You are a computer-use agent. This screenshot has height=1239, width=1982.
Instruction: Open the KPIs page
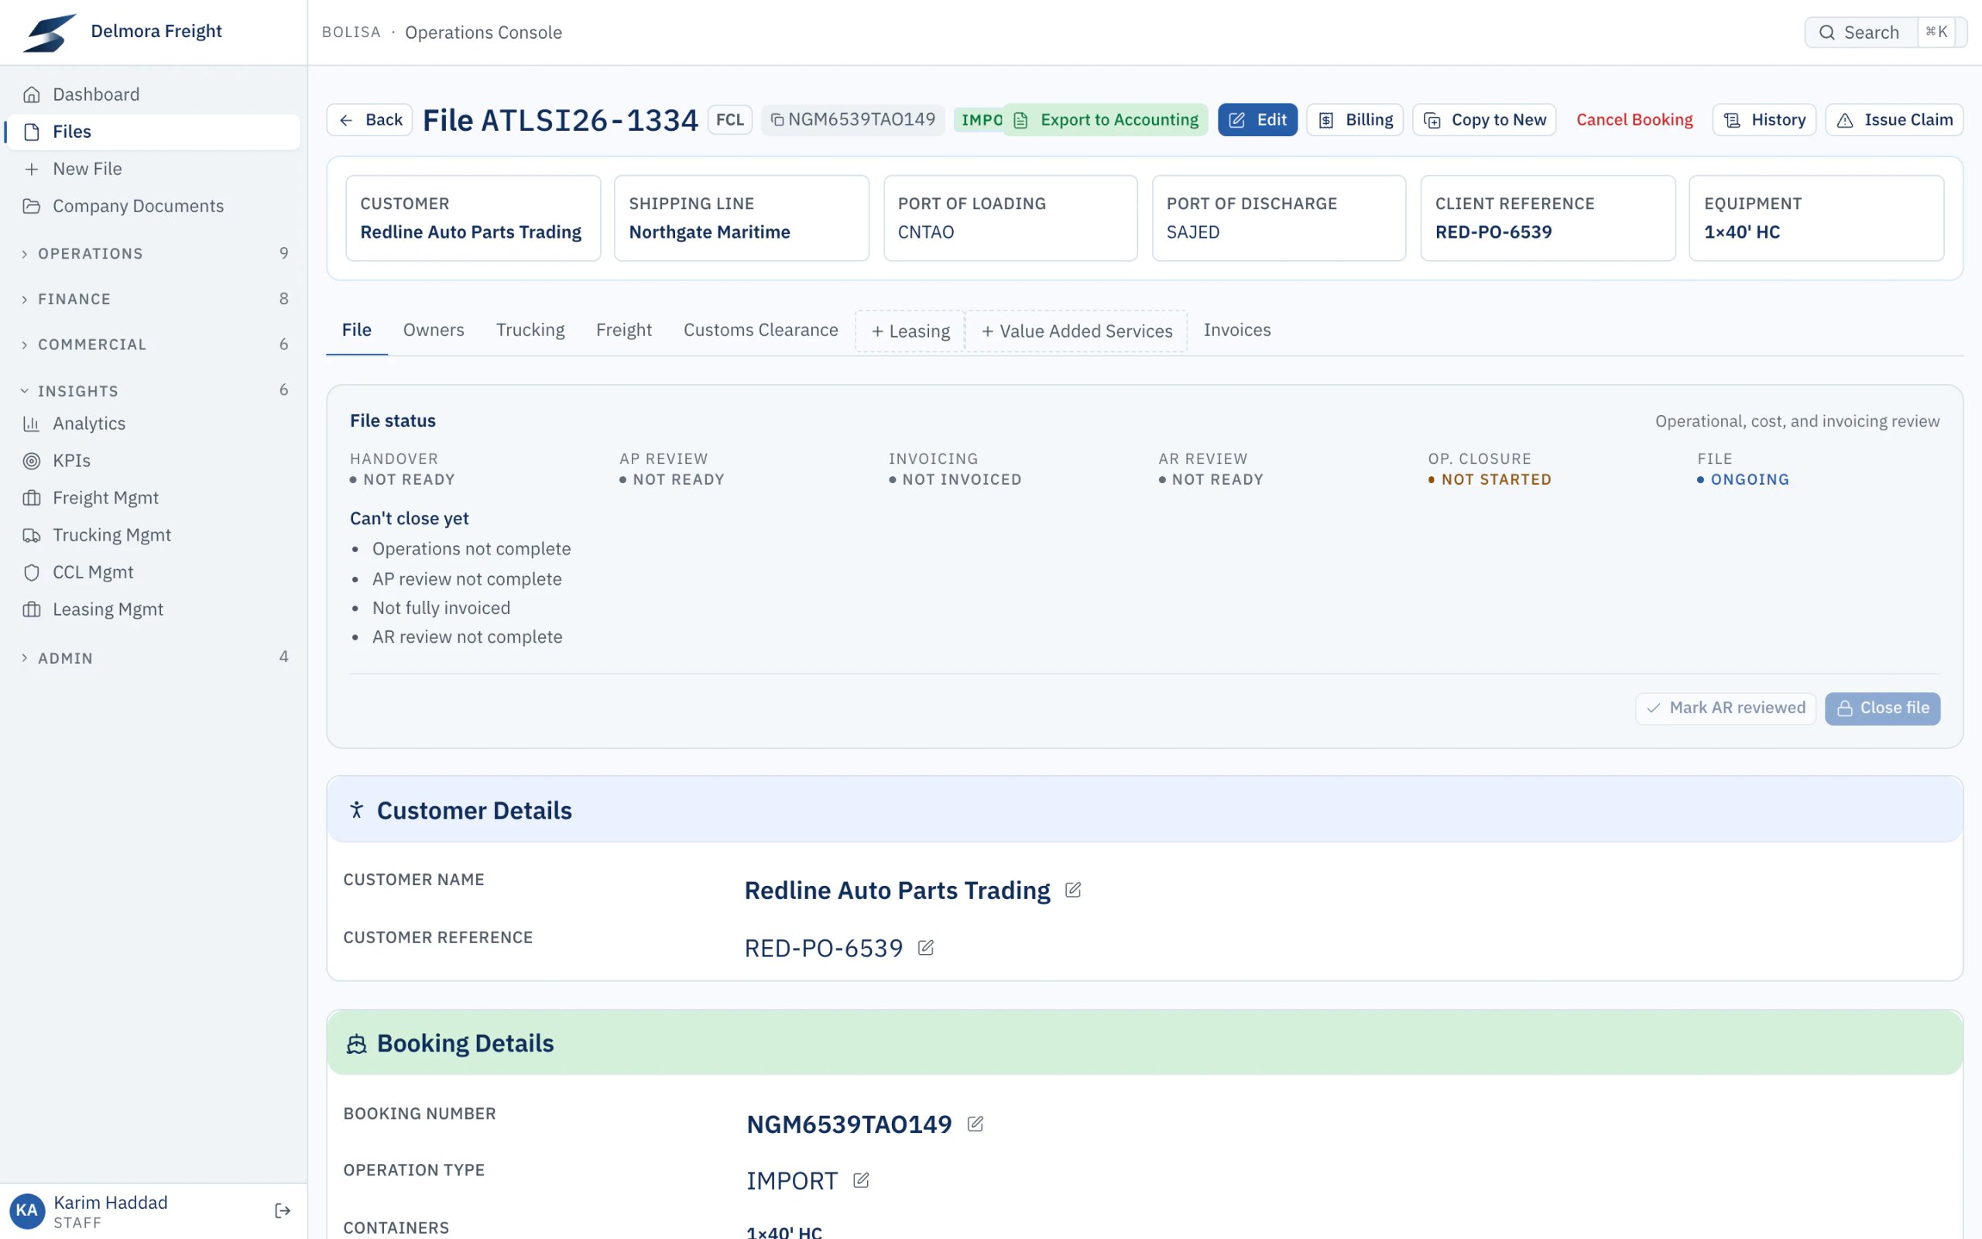(x=153, y=461)
